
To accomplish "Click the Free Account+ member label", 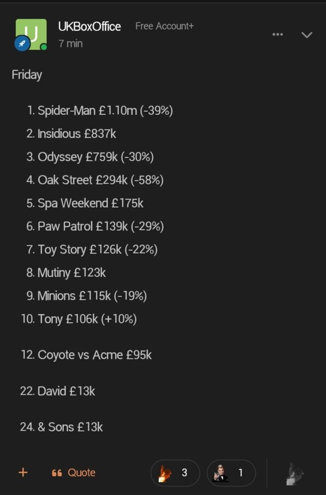I will click(165, 26).
